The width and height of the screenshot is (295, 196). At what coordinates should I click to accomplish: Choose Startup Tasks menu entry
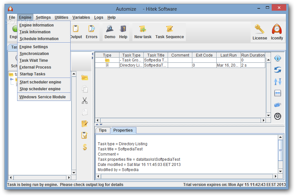[x=44, y=74]
